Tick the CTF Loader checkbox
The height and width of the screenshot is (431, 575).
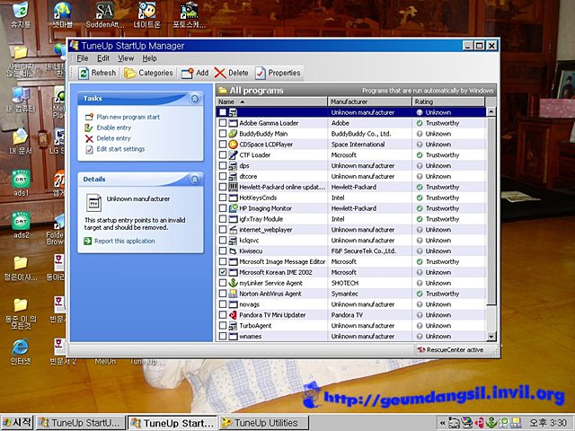pos(223,155)
